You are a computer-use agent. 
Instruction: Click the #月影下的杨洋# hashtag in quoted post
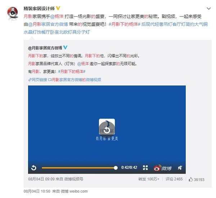[x=72, y=72]
